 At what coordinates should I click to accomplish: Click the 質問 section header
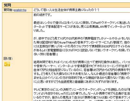(7, 5)
